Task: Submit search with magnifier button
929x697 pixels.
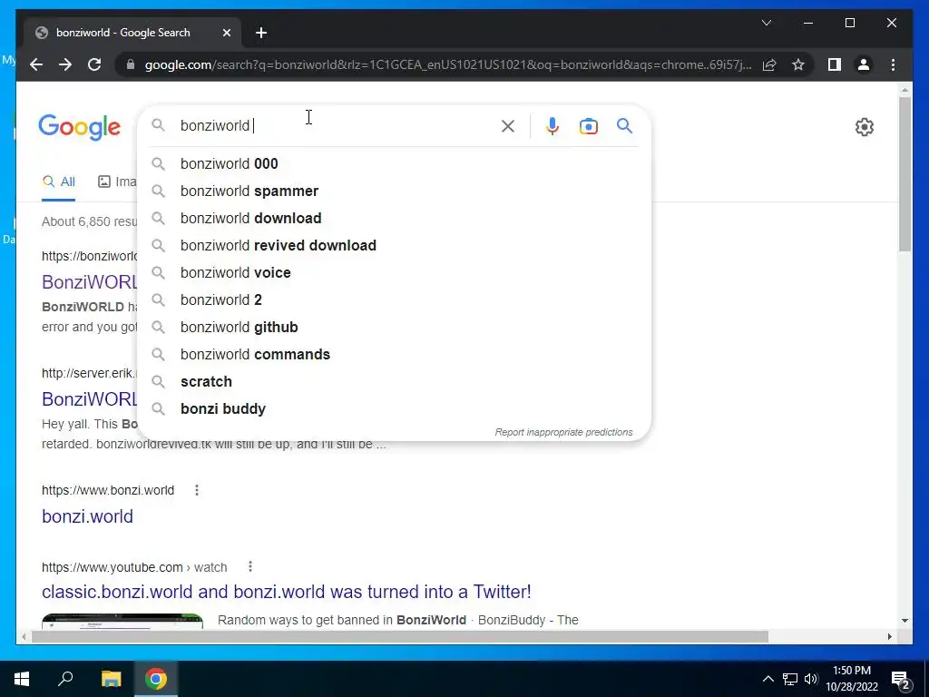Action: (624, 125)
